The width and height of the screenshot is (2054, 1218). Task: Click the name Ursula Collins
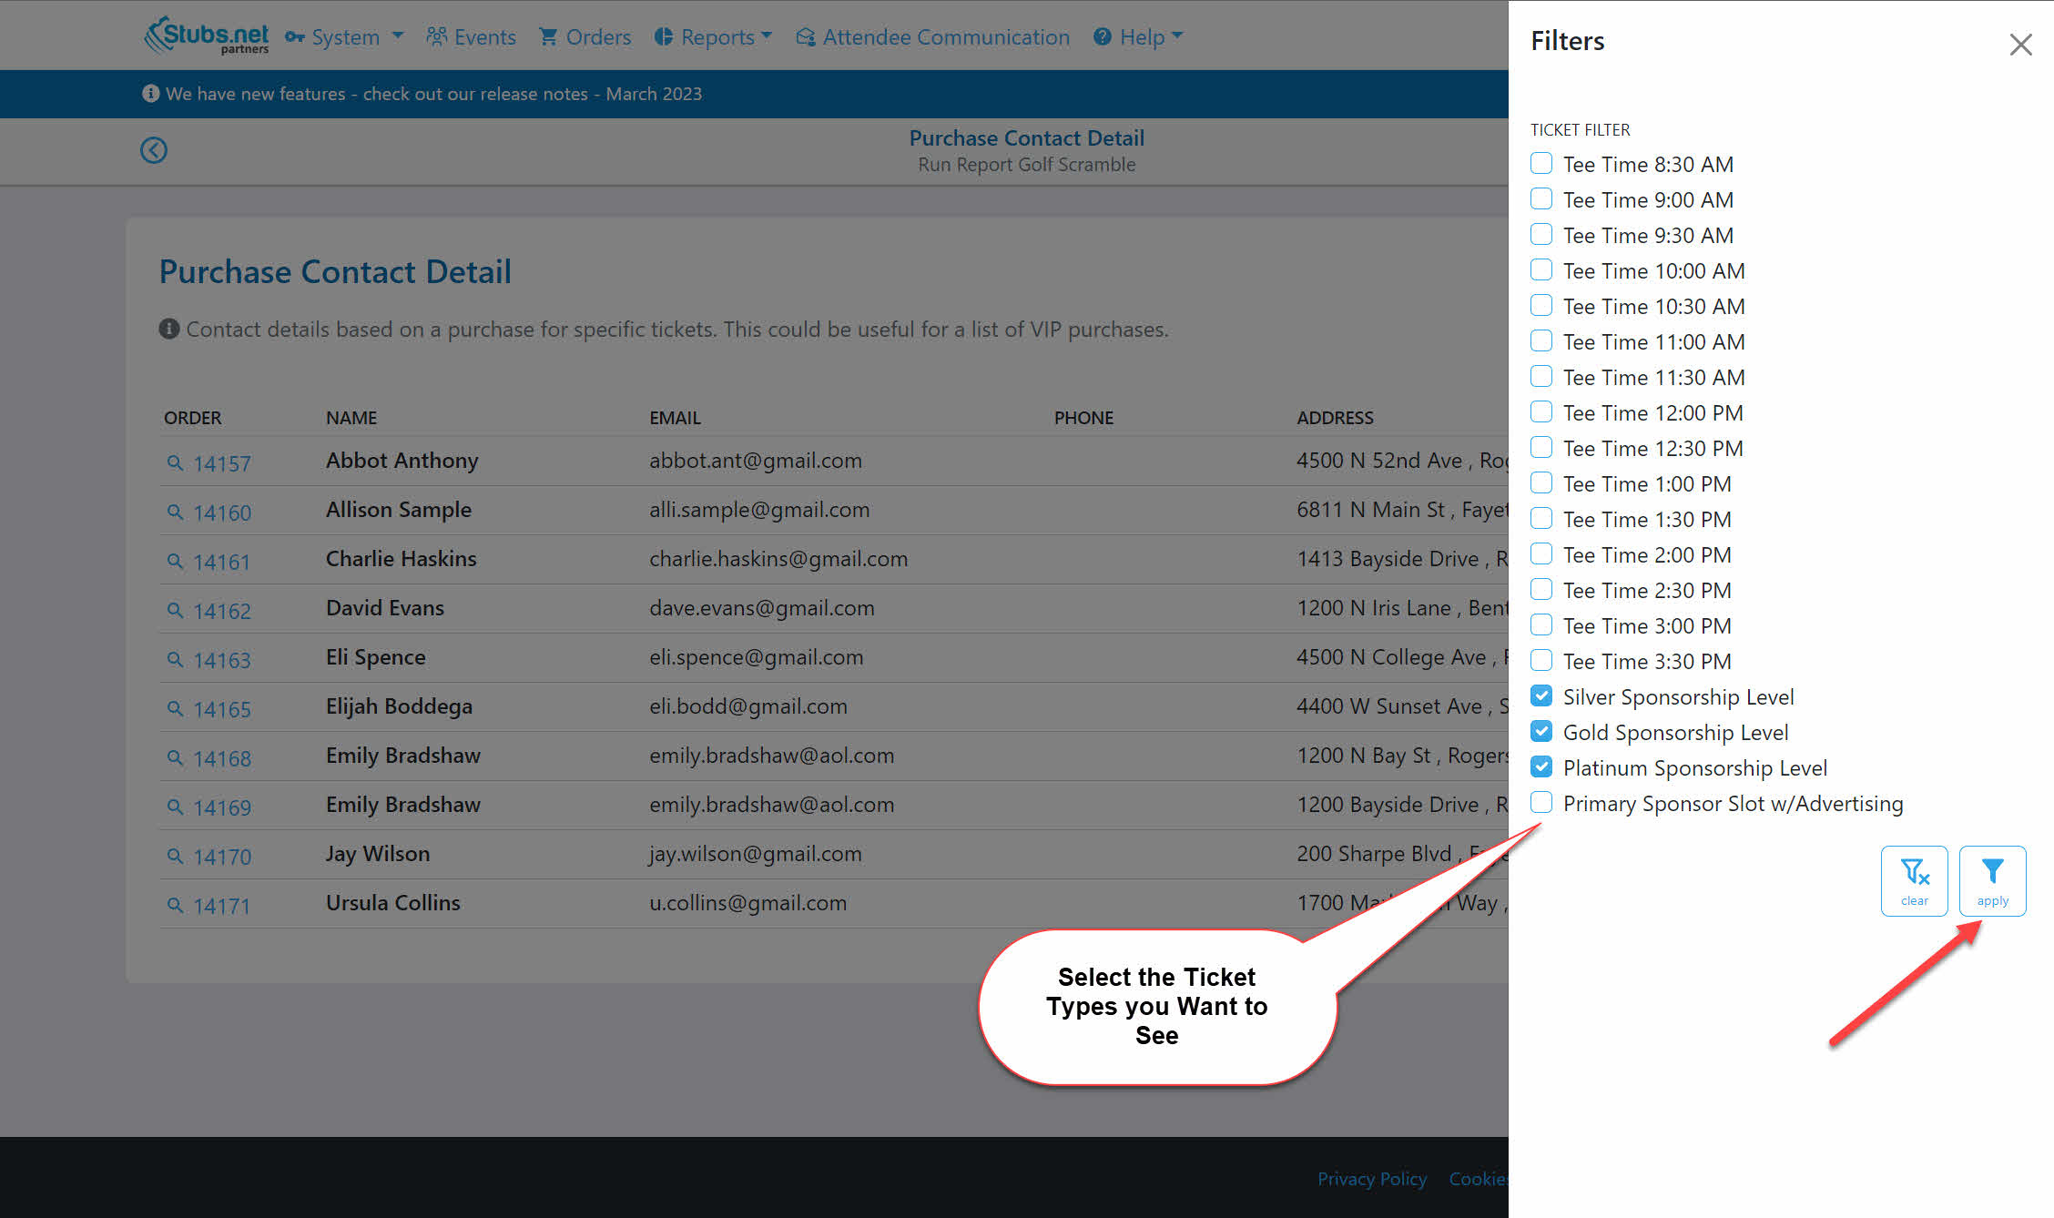392,902
